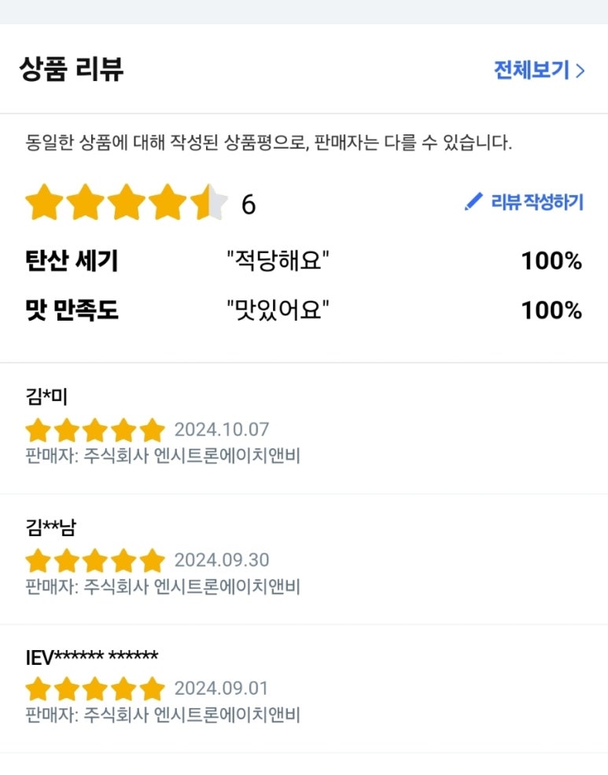Click the chevron arrow beside 전체보기
608x775 pixels.
point(580,71)
